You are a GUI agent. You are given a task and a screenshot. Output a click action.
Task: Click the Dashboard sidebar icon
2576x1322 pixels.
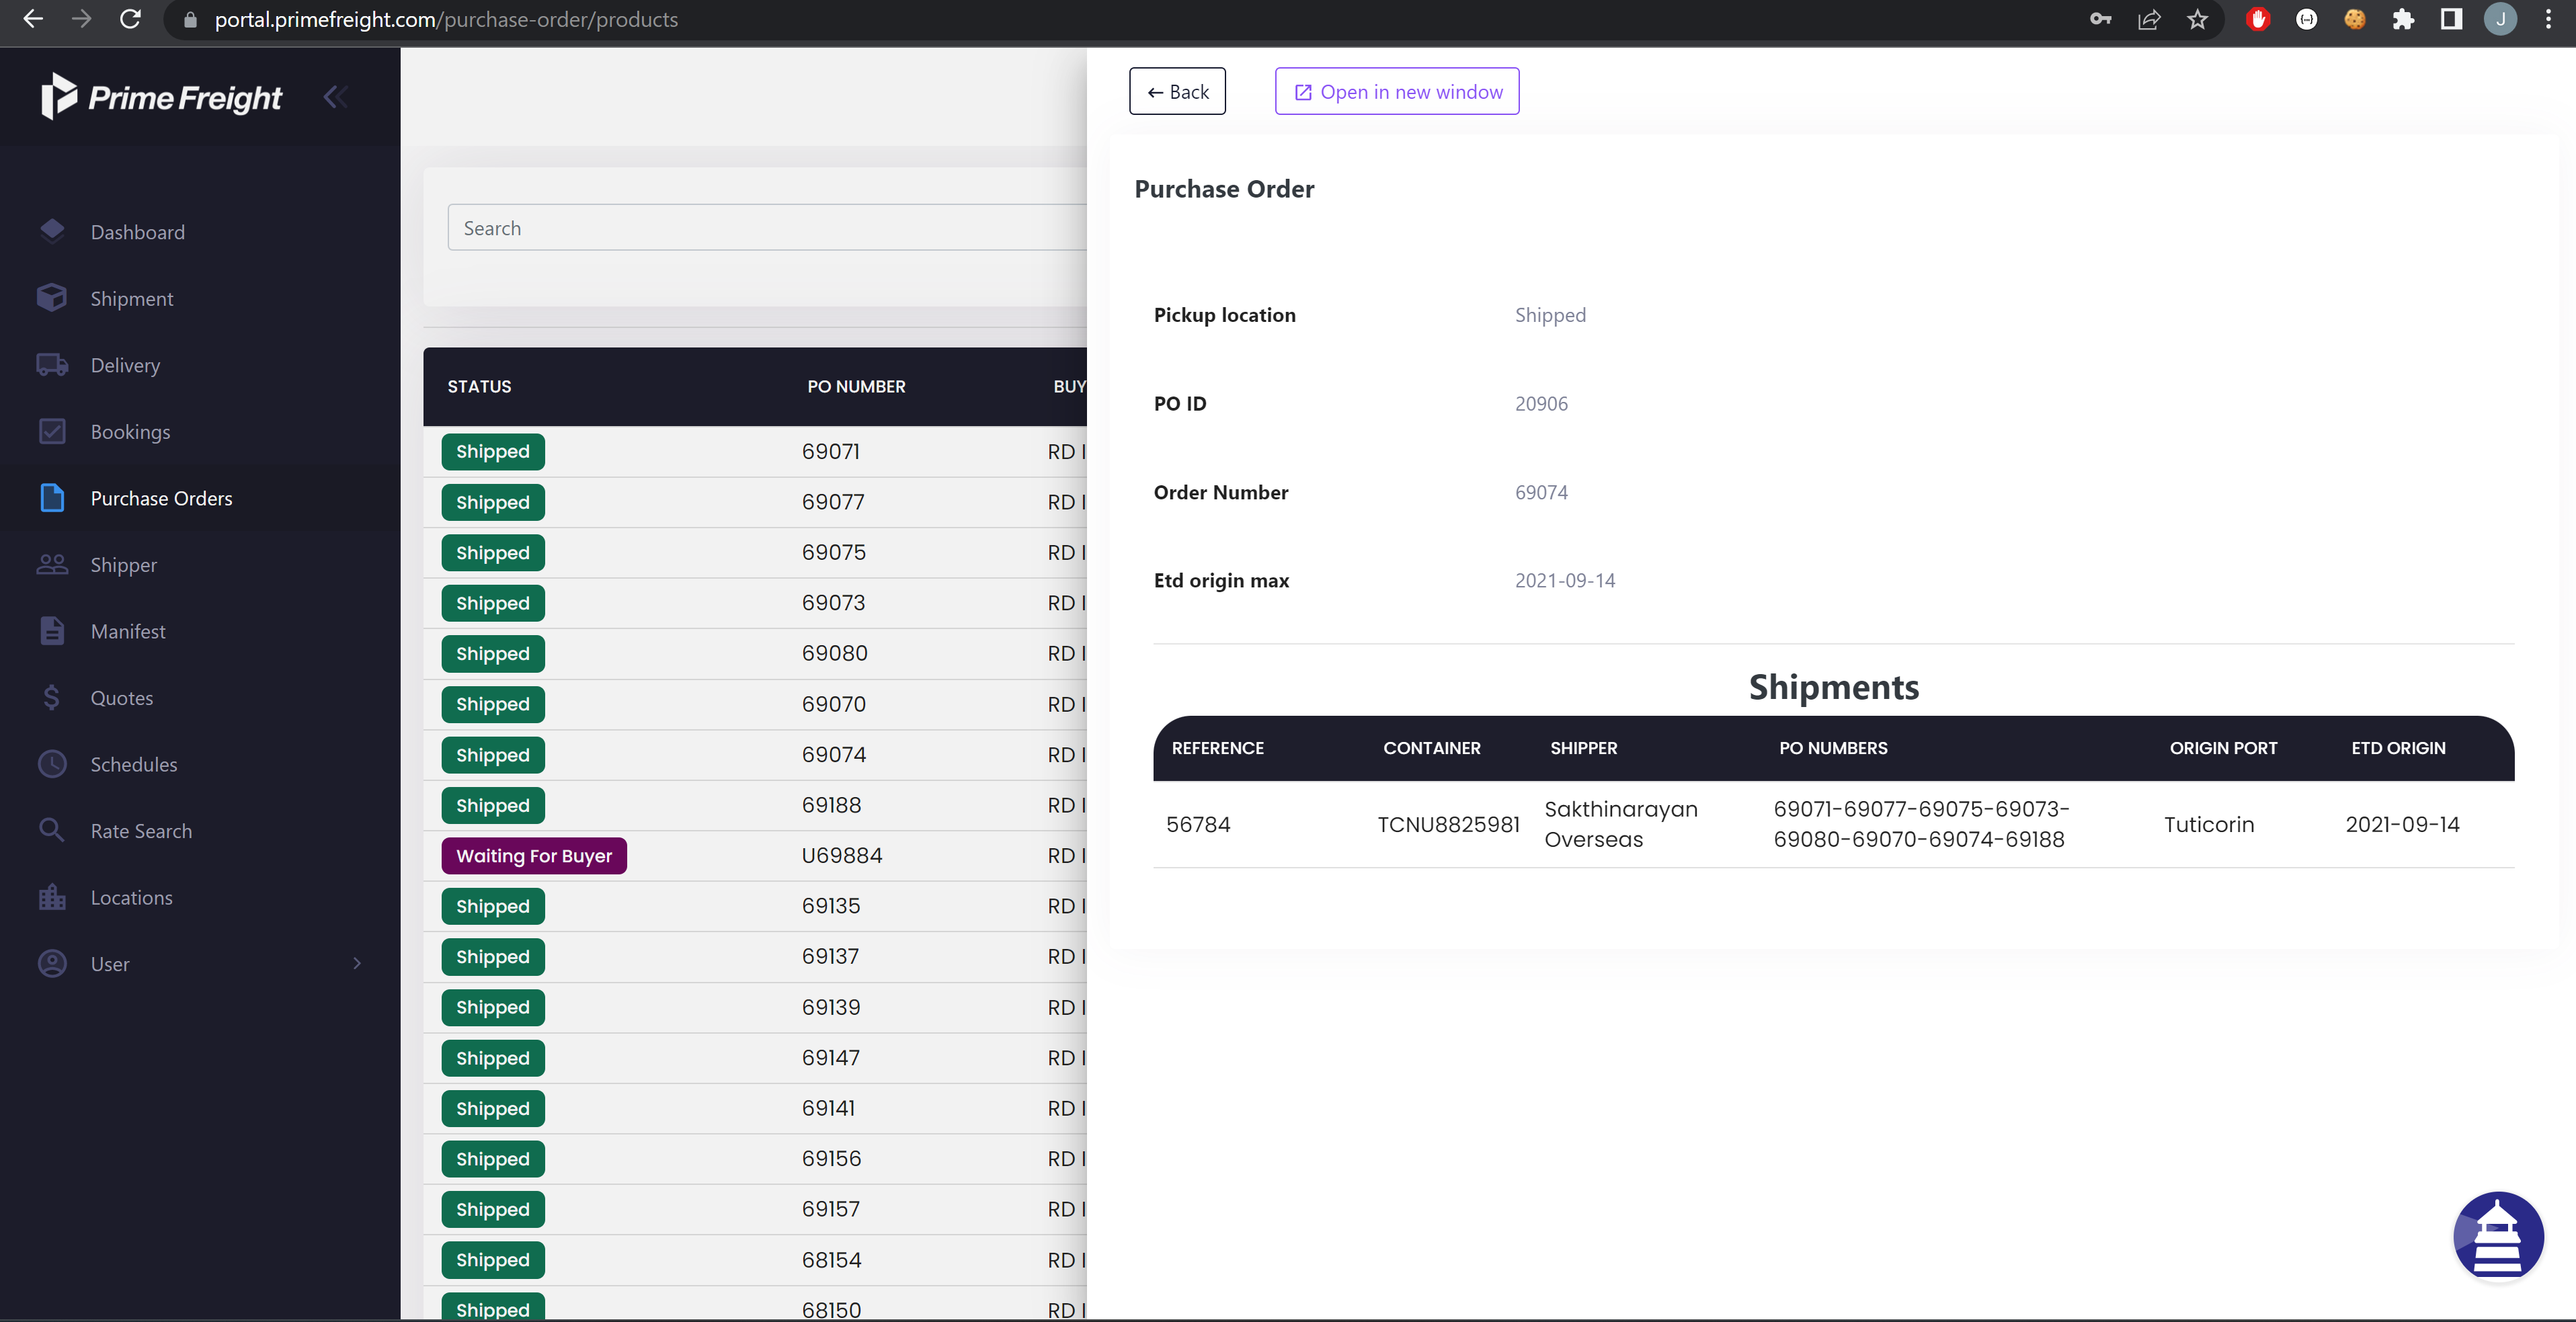52,231
